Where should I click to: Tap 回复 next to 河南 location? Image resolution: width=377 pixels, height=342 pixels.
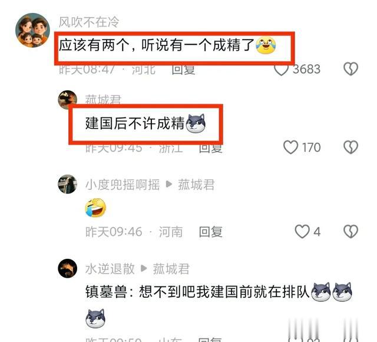(x=211, y=232)
